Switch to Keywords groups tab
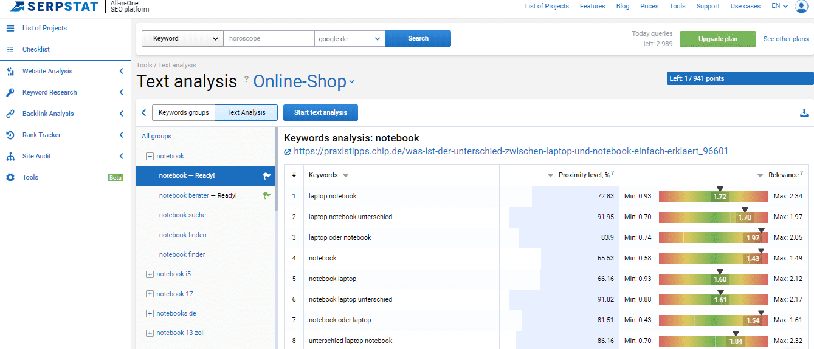Image resolution: width=814 pixels, height=349 pixels. point(184,112)
